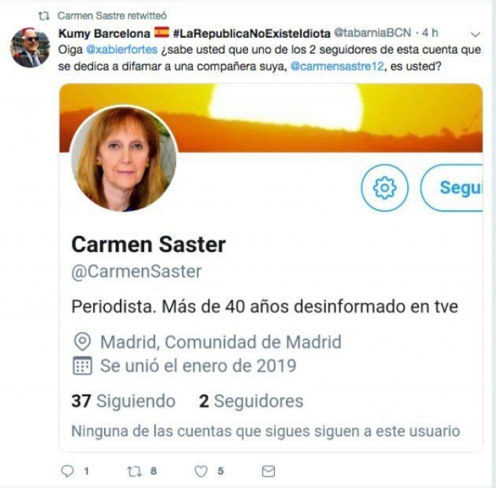Expand the tweet options chevron
Viewport: 496px width, 488px height.
[x=475, y=34]
